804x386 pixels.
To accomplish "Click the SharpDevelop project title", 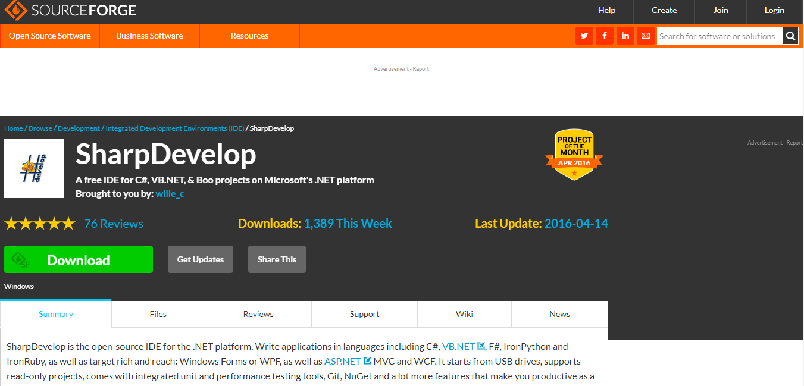I will point(166,155).
